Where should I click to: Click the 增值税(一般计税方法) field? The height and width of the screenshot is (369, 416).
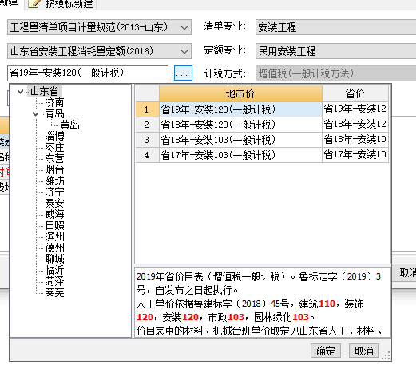point(335,73)
